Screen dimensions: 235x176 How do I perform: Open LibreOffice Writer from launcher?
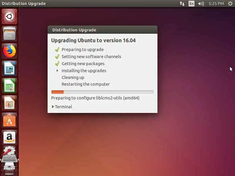9,68
